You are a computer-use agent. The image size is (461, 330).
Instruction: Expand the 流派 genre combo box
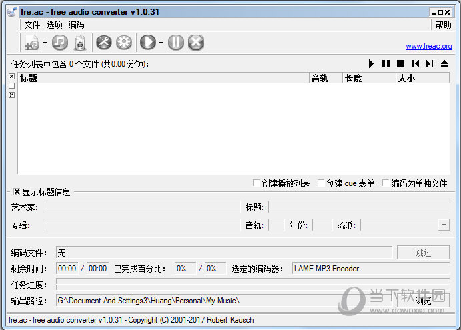coord(444,225)
